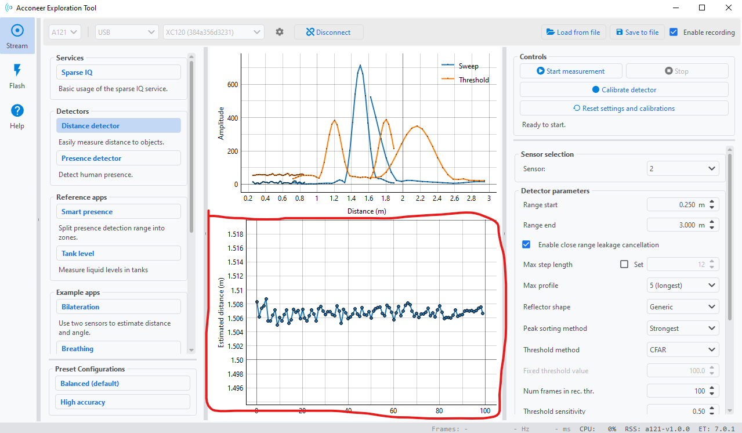Viewport: 742px width, 433px height.
Task: Open the USB connection type dropdown
Action: (x=127, y=32)
